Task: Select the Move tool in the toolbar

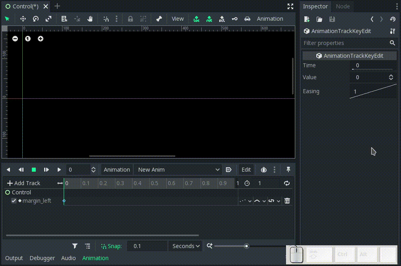Action: [23, 19]
